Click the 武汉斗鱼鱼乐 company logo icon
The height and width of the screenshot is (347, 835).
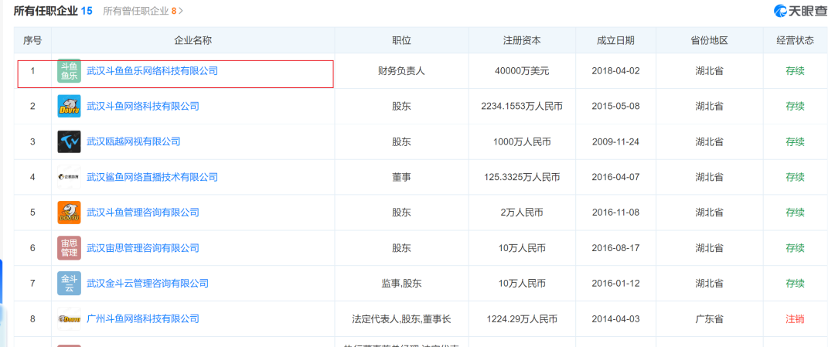point(70,71)
